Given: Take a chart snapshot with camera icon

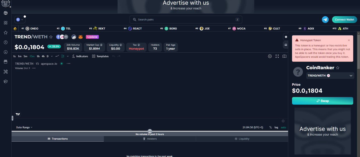Looking at the screenshot, I should 284,56.
